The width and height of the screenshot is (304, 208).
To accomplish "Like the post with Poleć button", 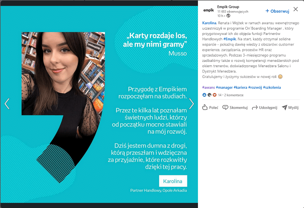I will click(x=210, y=107).
